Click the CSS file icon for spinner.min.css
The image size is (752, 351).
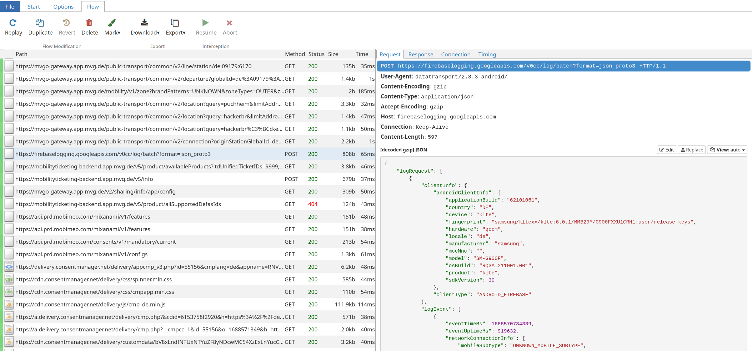tap(9, 279)
